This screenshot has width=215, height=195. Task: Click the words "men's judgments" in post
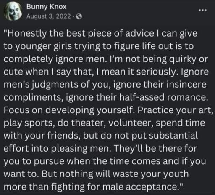click(41, 85)
